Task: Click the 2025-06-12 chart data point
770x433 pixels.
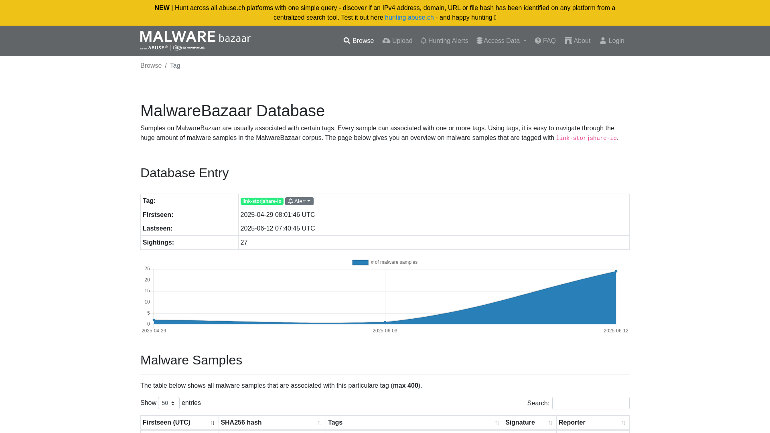Action: [616, 271]
